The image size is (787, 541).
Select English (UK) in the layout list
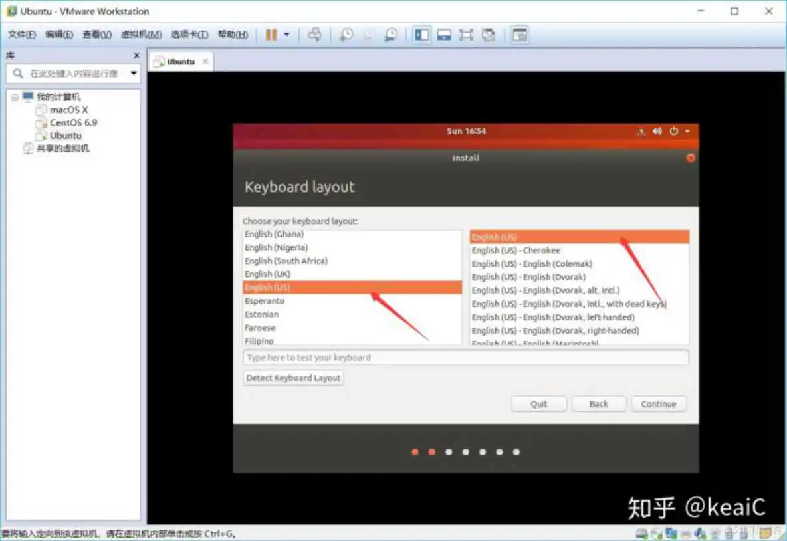(267, 274)
